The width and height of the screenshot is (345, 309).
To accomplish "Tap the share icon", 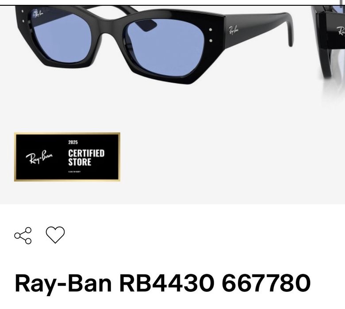I will 23,236.
